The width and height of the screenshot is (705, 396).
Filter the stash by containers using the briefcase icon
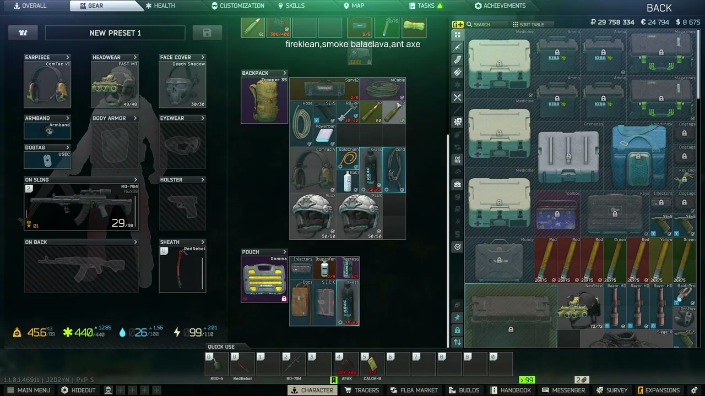click(457, 184)
